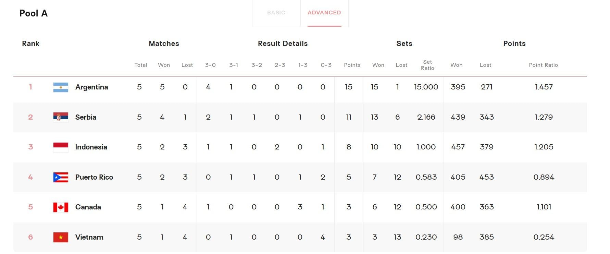The image size is (610, 254).
Task: Click the Indonesia flag icon
Action: coord(61,147)
